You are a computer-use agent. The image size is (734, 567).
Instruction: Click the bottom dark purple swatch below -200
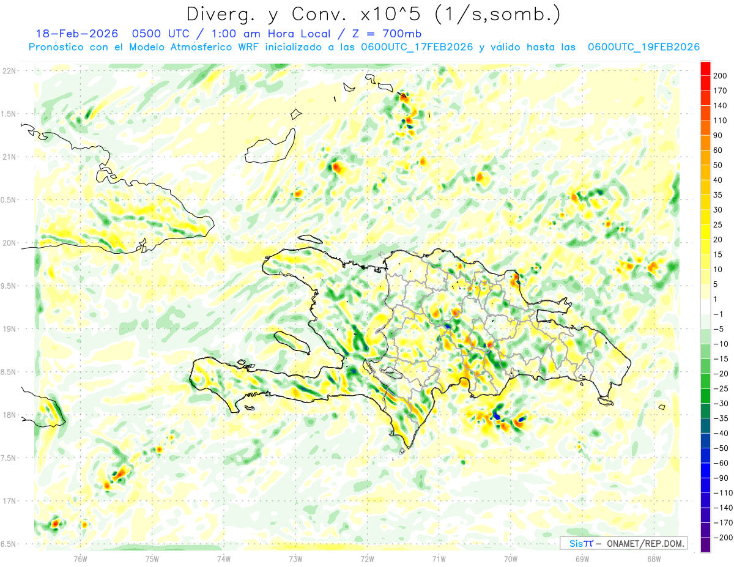[x=705, y=545]
